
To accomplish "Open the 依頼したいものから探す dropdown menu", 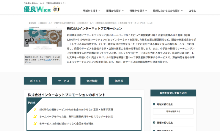I will pos(168,11).
